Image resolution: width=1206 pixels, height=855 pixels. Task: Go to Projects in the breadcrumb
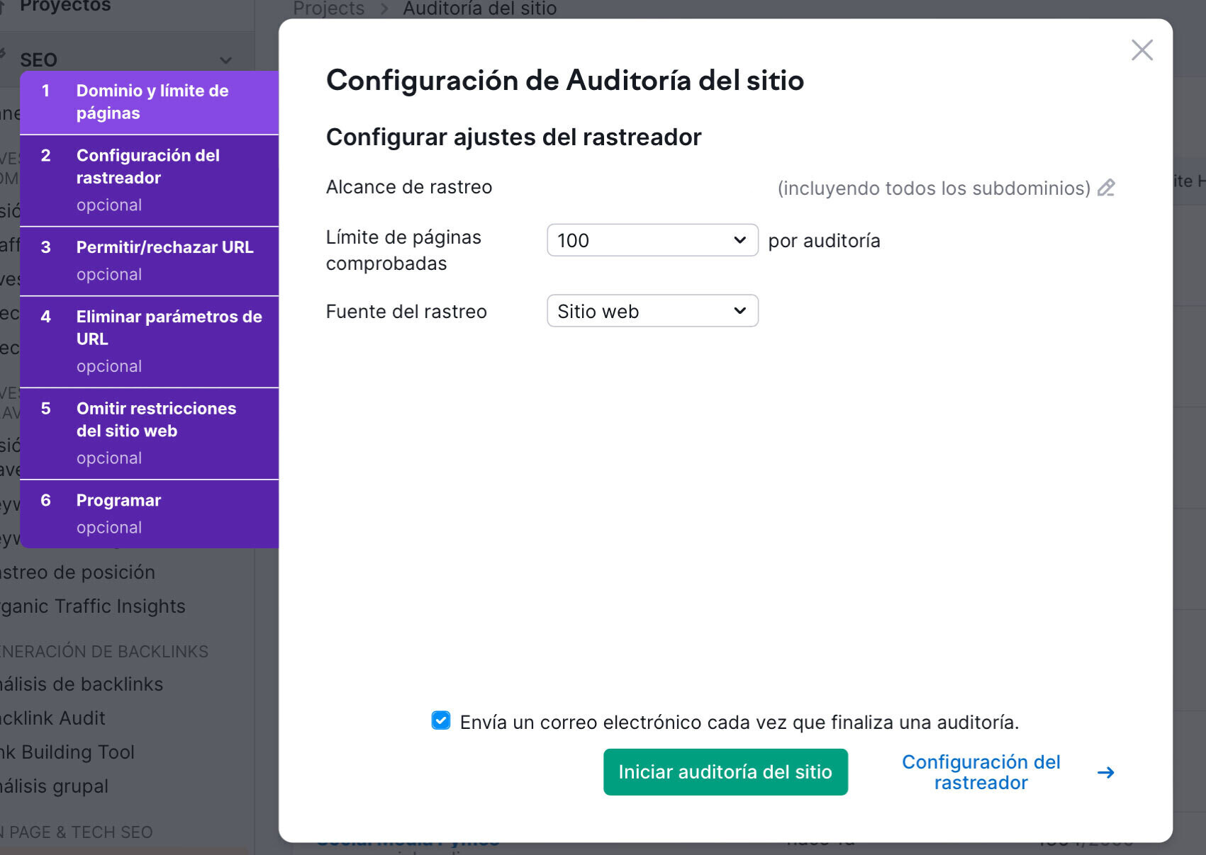(328, 9)
